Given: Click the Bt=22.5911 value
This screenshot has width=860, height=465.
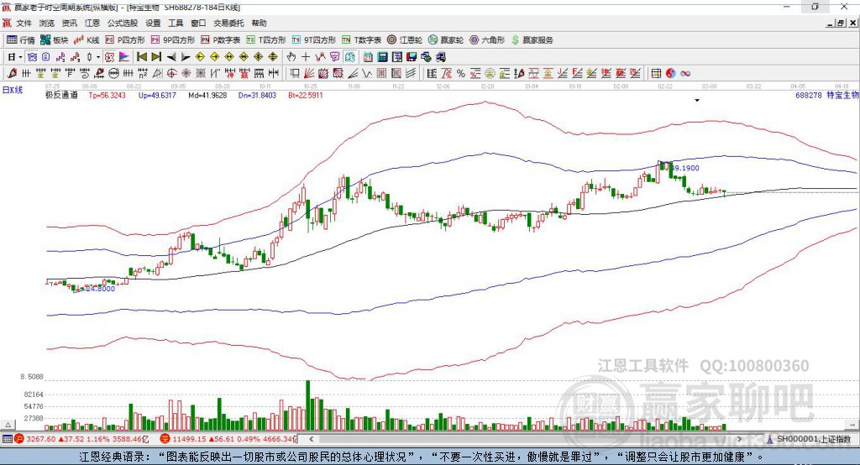Looking at the screenshot, I should 306,96.
